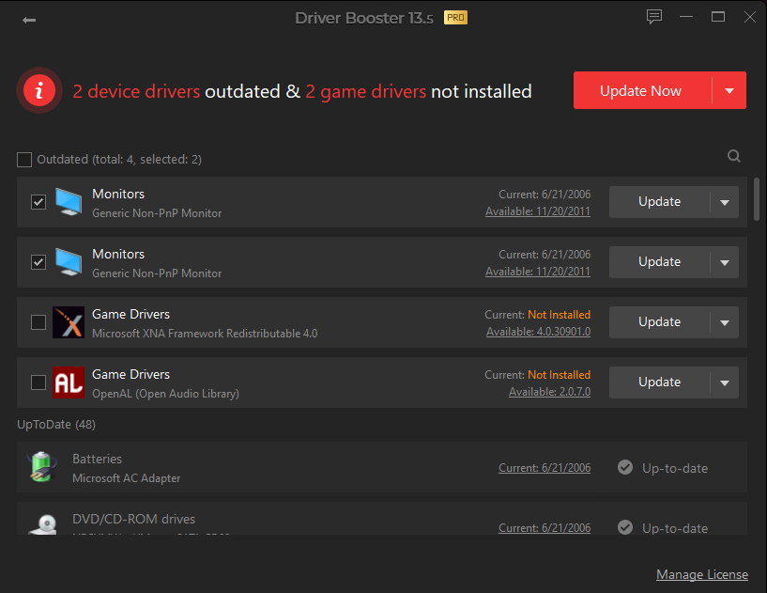This screenshot has width=767, height=593.
Task: Toggle the select-all Outdated checkbox
Action: (24, 160)
